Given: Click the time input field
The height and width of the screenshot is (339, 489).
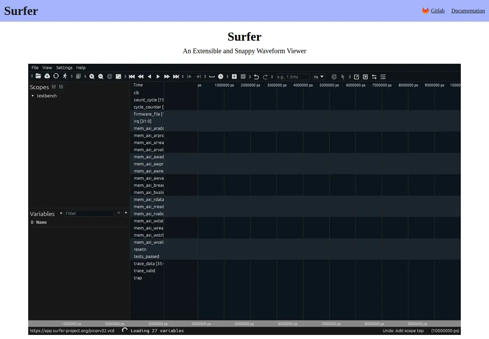Looking at the screenshot, I should (293, 77).
